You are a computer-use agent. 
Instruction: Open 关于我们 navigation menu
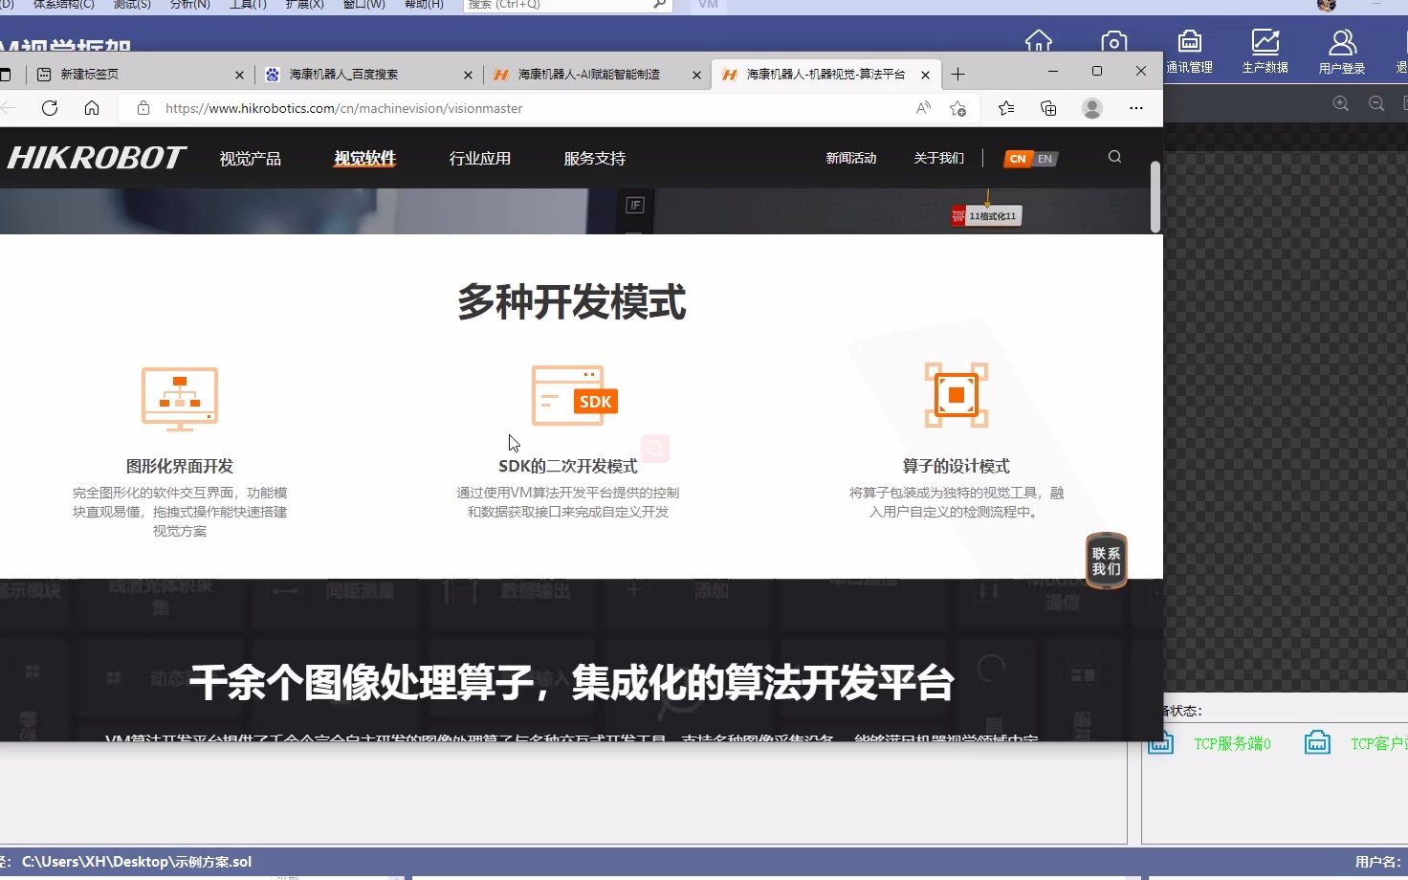click(938, 158)
